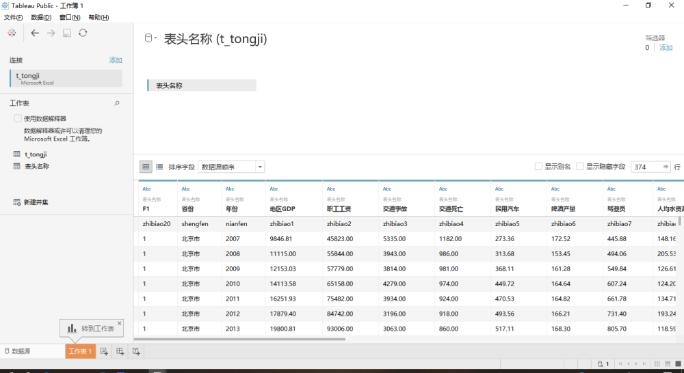Open 帮助(H) menu
This screenshot has height=373, width=684.
pyautogui.click(x=98, y=18)
